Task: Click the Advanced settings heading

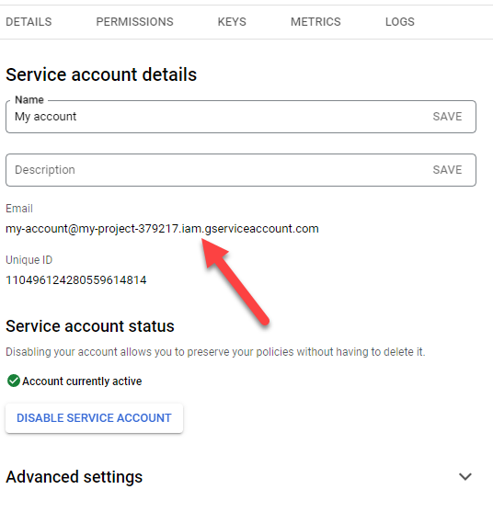Action: pyautogui.click(x=75, y=477)
